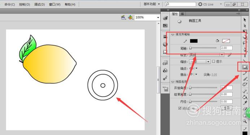Open the Properties panel options menu
The image size is (250, 135).
238,14
